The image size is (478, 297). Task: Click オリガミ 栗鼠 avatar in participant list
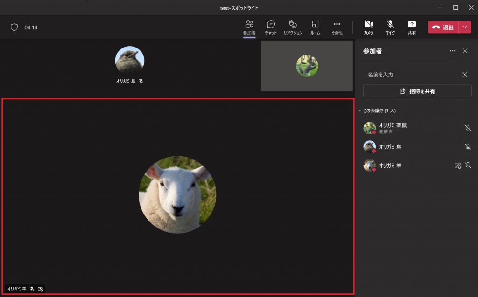[370, 128]
